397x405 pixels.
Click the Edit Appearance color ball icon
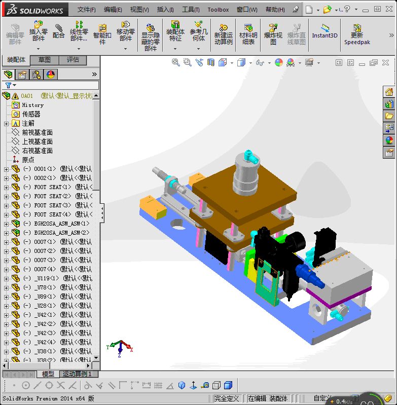tap(278, 62)
